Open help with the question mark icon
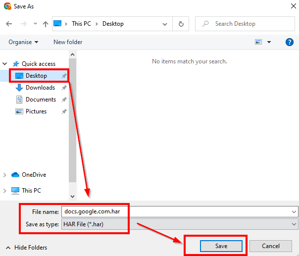 (289, 42)
